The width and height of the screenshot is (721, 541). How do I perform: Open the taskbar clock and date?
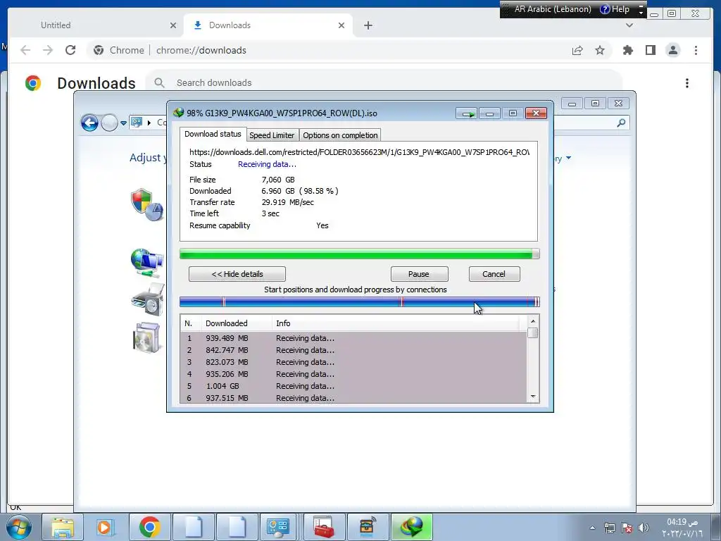682,528
